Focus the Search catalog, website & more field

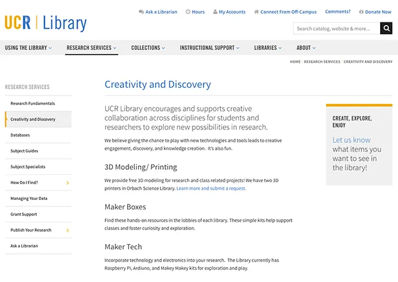(x=336, y=28)
